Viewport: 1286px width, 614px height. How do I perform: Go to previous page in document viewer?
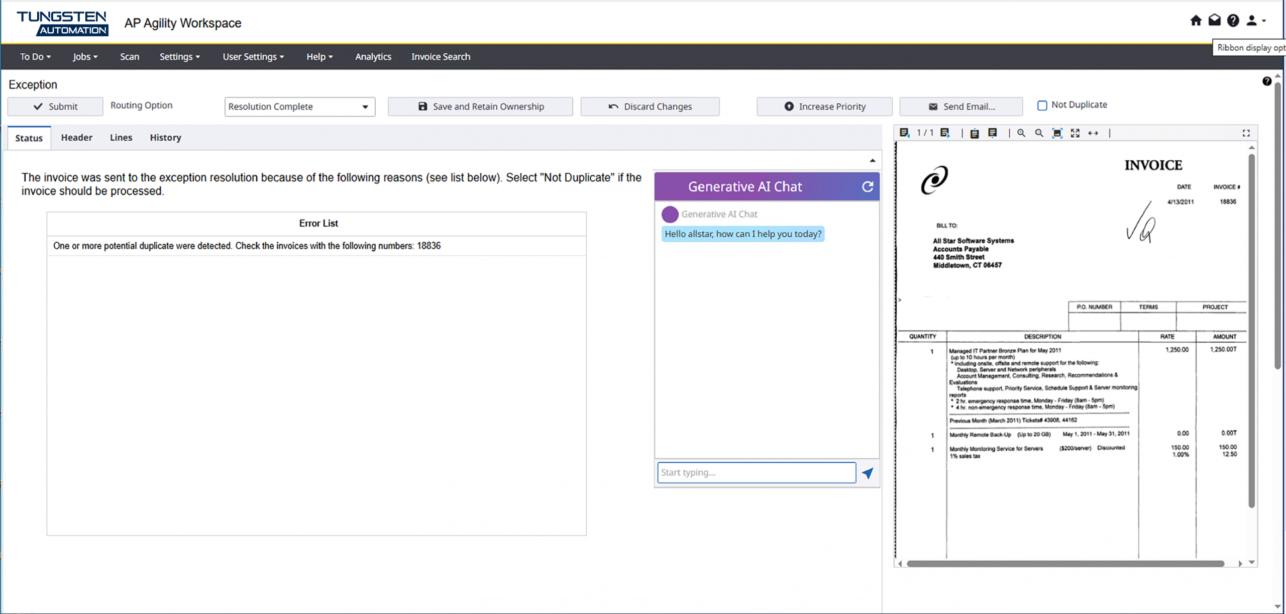904,133
